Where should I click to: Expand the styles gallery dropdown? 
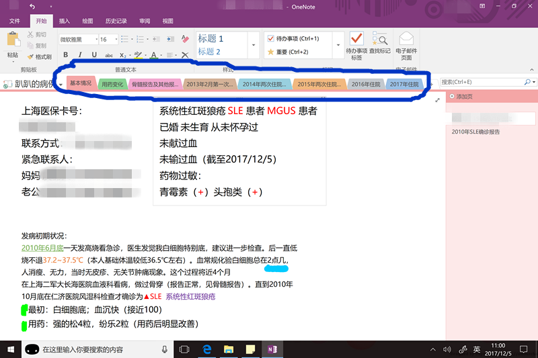[254, 45]
